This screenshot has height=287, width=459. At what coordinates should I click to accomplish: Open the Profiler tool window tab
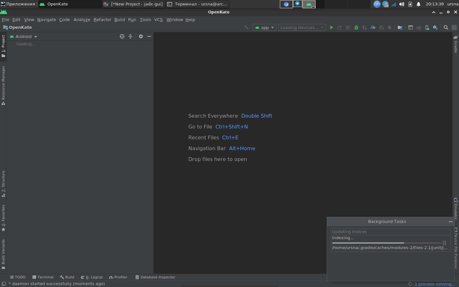point(118,277)
